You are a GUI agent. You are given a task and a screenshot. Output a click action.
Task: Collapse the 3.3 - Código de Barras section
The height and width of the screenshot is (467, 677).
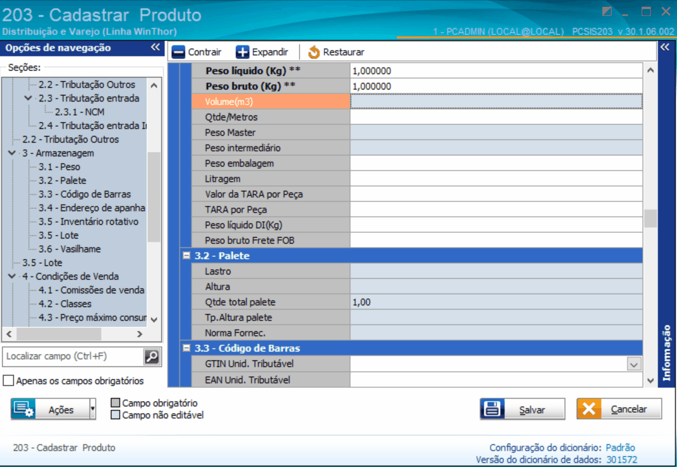[x=187, y=348]
